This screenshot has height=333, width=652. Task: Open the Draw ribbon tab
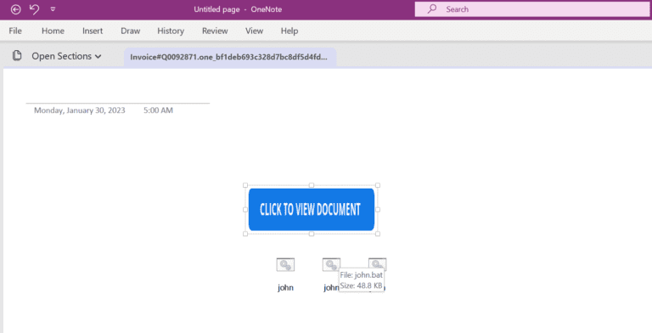click(130, 31)
